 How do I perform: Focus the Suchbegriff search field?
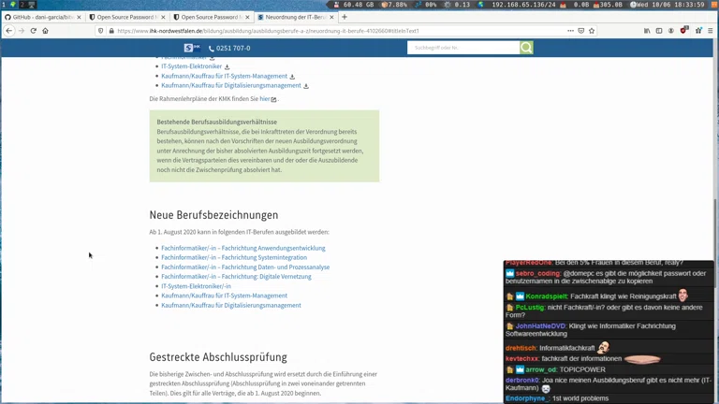[463, 48]
